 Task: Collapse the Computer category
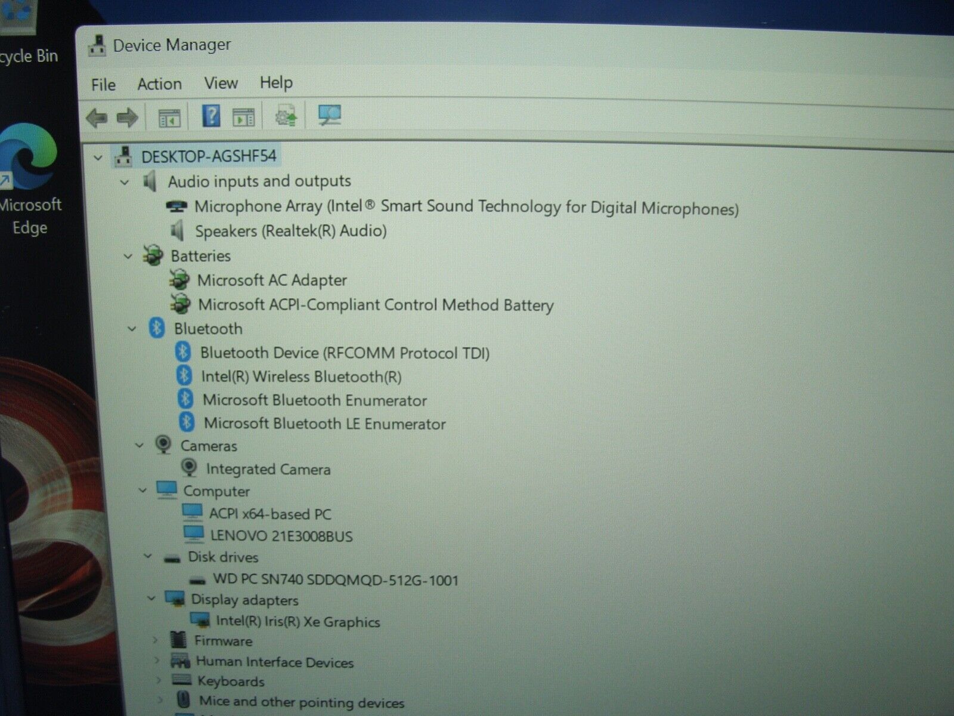click(143, 491)
